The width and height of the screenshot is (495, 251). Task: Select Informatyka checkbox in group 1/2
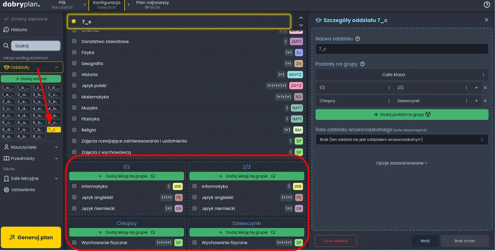pyautogui.click(x=74, y=187)
